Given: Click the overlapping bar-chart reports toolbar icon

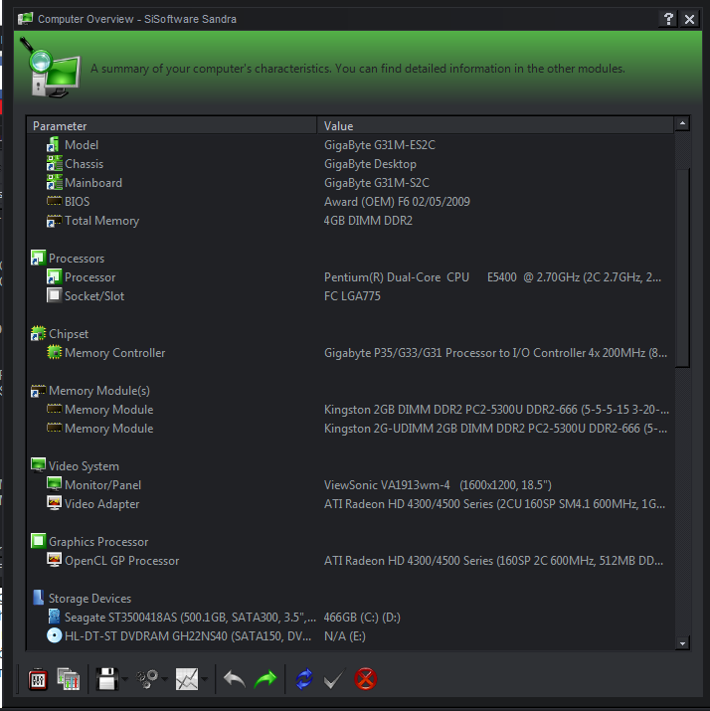Looking at the screenshot, I should point(69,679).
